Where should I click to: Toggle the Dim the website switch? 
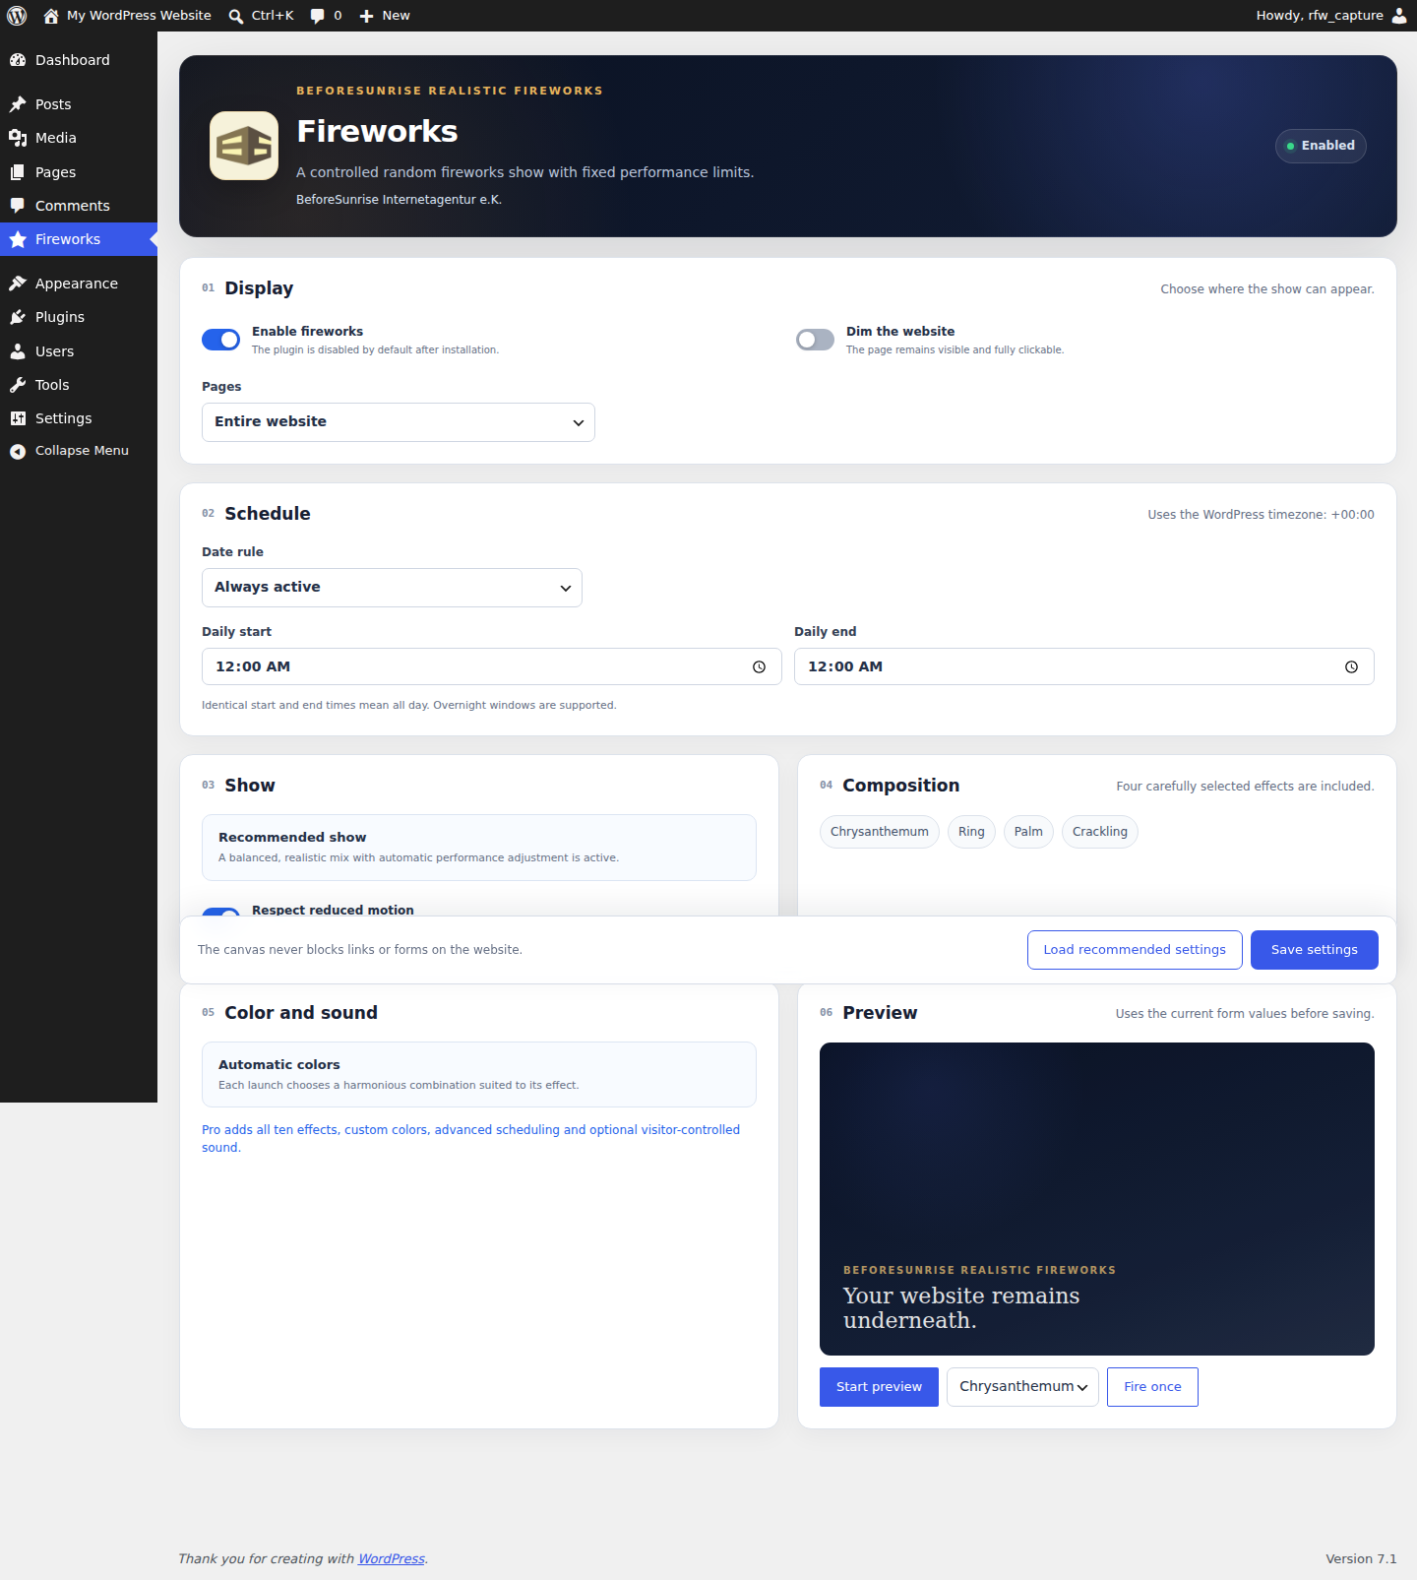(x=815, y=340)
